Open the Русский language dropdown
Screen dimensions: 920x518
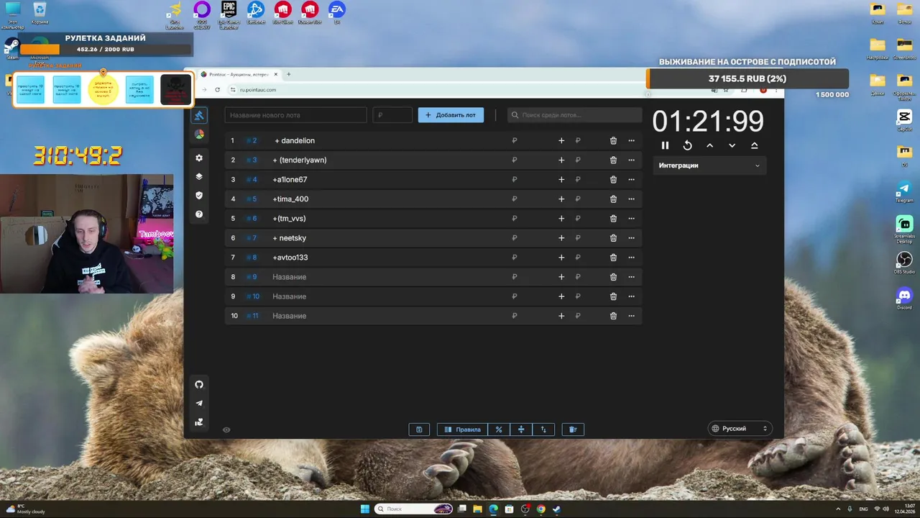point(740,428)
